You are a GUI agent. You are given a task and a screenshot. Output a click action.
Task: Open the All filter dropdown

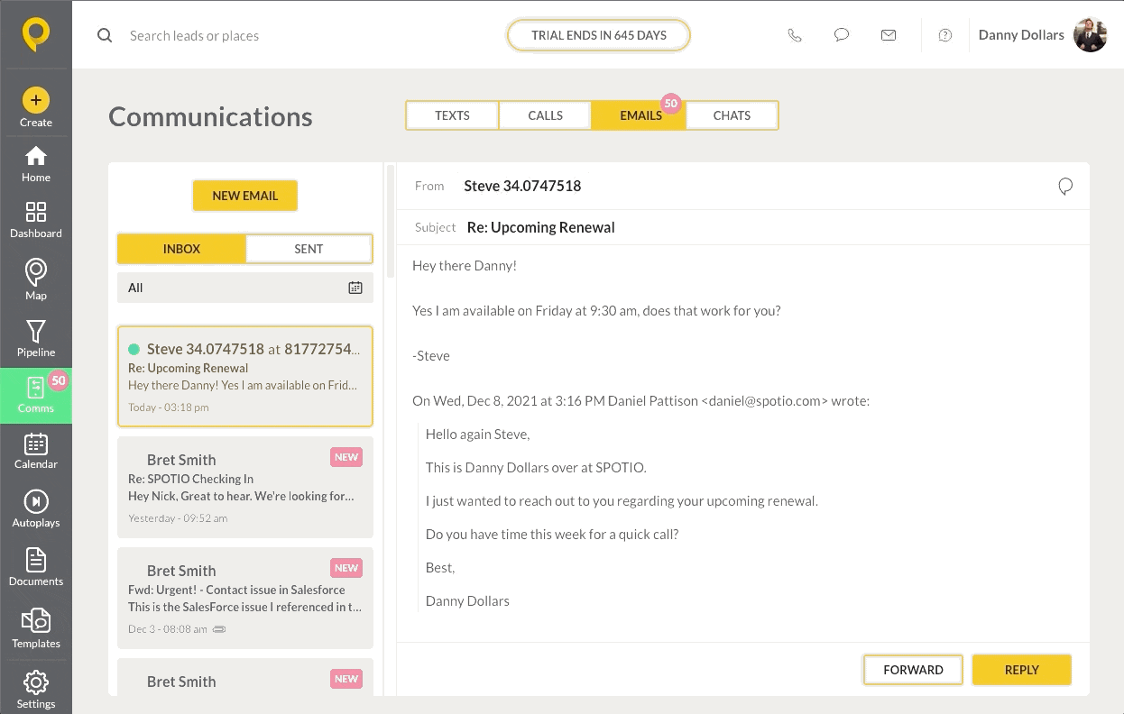(245, 288)
